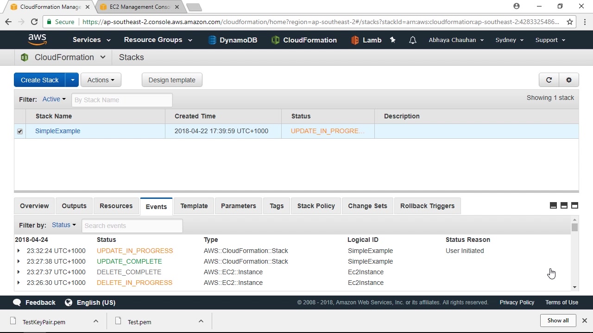
Task: Minimize the stack detail pane
Action: click(553, 206)
